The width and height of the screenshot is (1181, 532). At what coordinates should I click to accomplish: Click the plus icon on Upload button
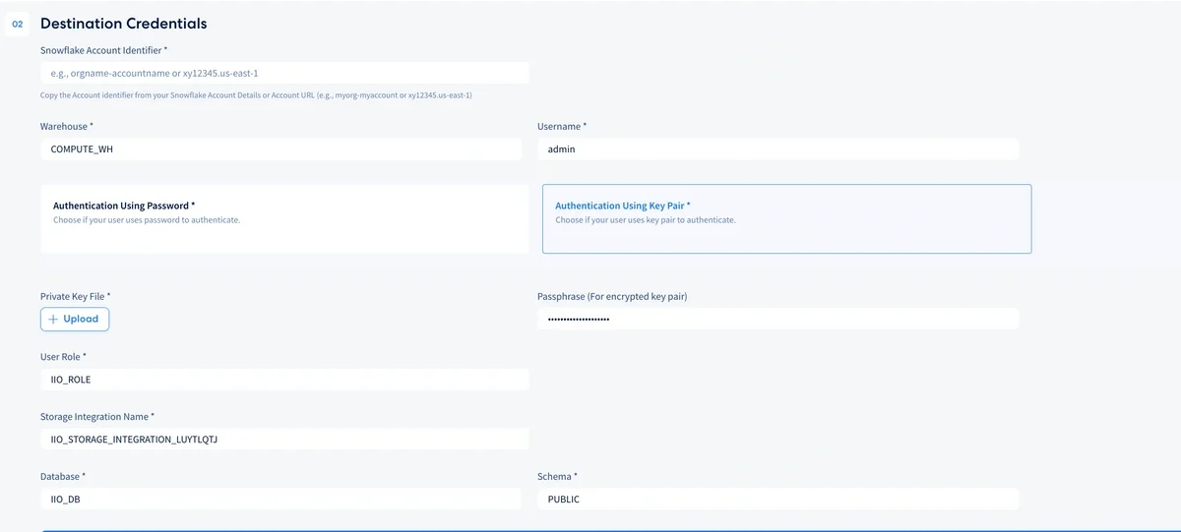tap(53, 319)
